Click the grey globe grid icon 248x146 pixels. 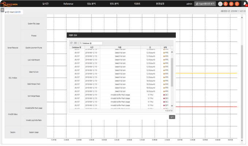[220, 4]
